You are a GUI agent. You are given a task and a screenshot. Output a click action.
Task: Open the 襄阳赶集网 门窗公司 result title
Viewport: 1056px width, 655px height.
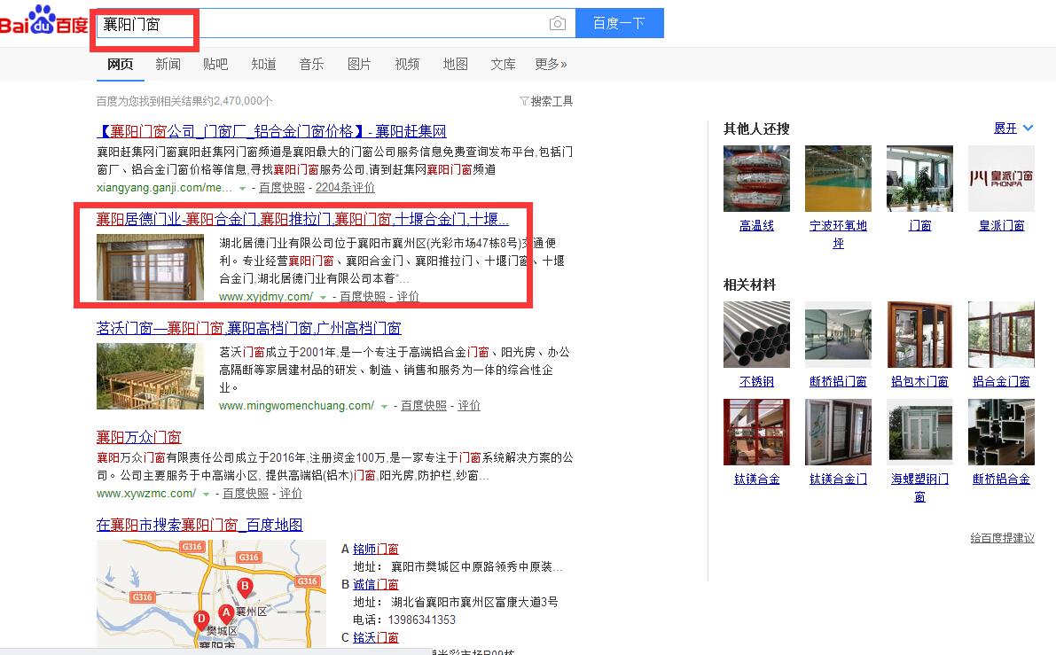[271, 130]
